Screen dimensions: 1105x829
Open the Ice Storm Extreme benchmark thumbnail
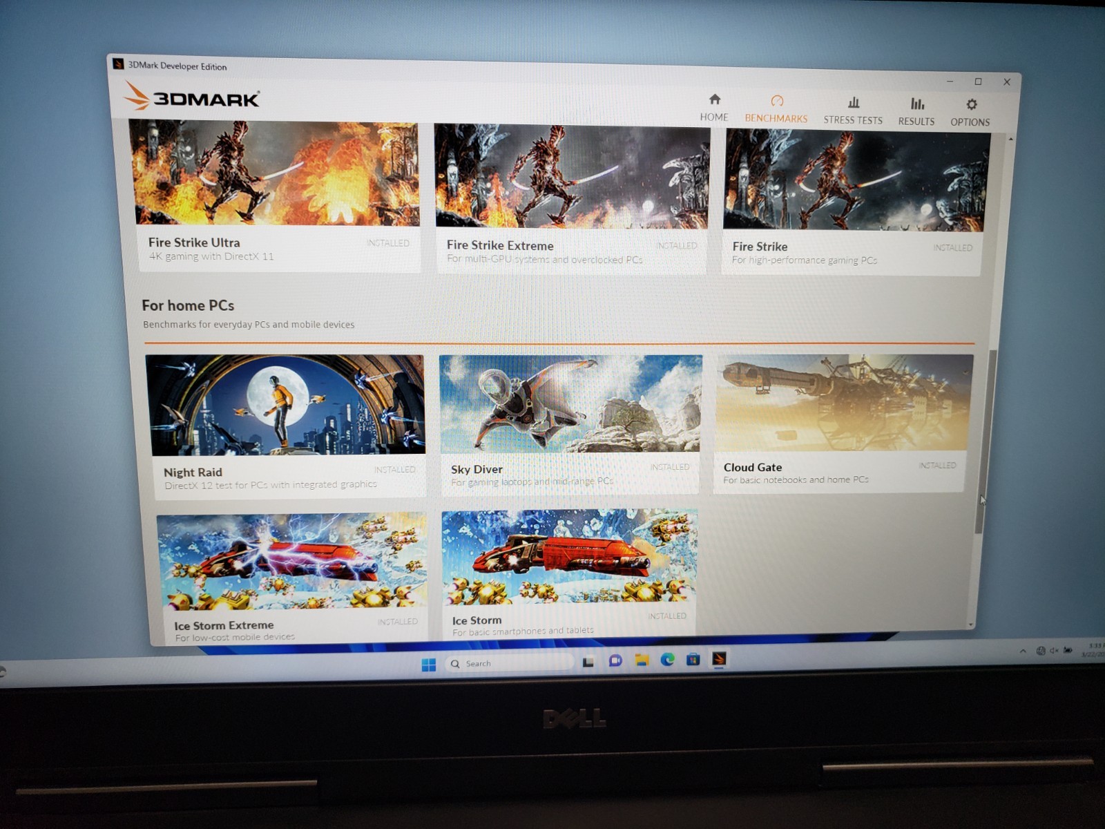[x=292, y=562]
